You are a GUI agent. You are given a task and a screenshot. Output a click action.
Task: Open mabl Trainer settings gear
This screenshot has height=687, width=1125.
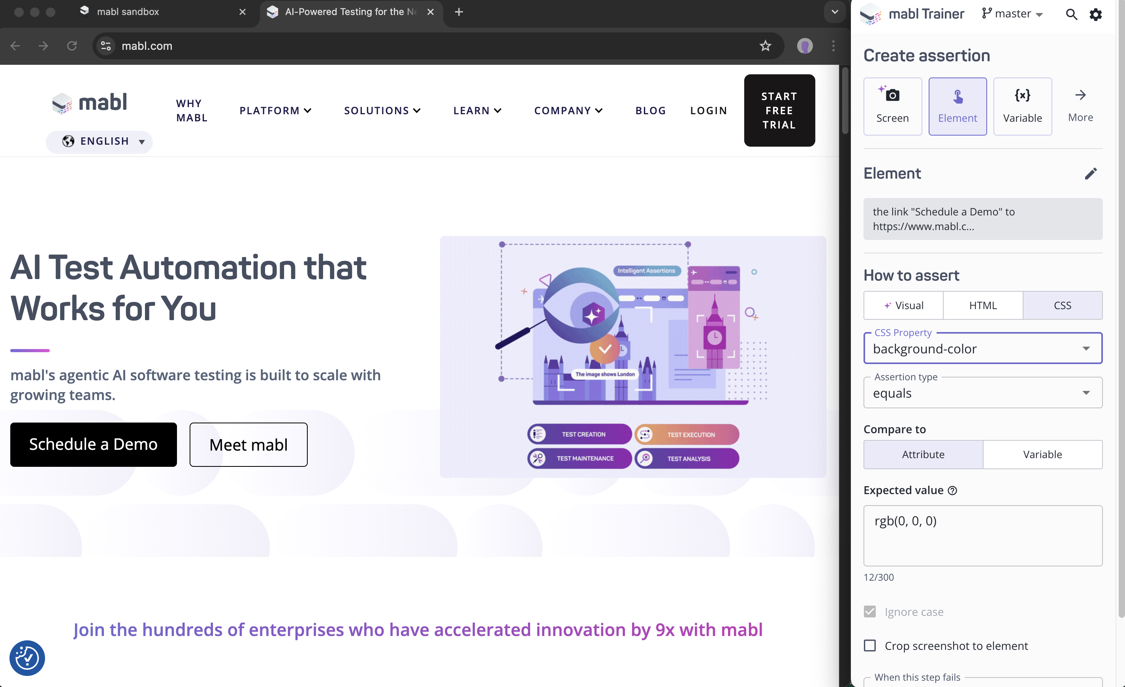coord(1095,15)
